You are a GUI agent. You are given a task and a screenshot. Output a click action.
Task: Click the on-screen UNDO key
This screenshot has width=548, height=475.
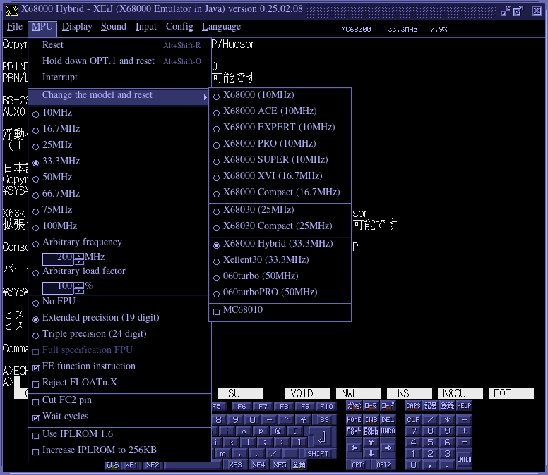[x=388, y=431]
